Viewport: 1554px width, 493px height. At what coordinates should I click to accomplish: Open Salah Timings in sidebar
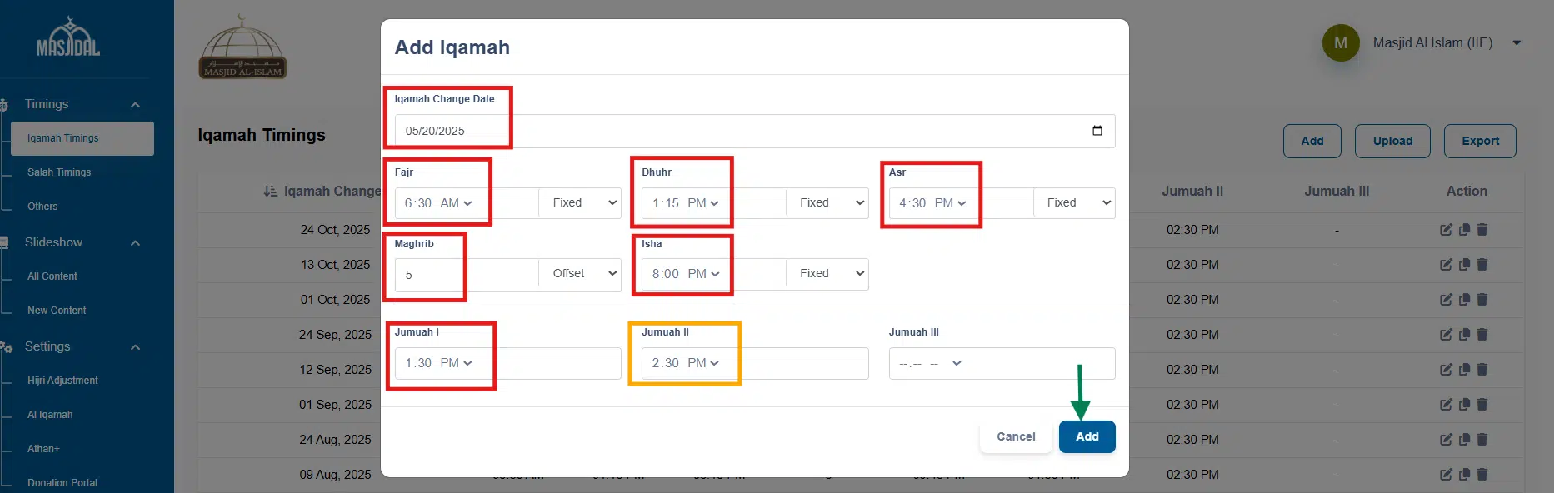coord(59,172)
